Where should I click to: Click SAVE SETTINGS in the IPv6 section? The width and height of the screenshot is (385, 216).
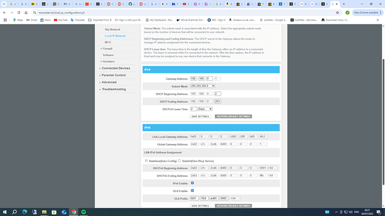pyautogui.click(x=200, y=206)
